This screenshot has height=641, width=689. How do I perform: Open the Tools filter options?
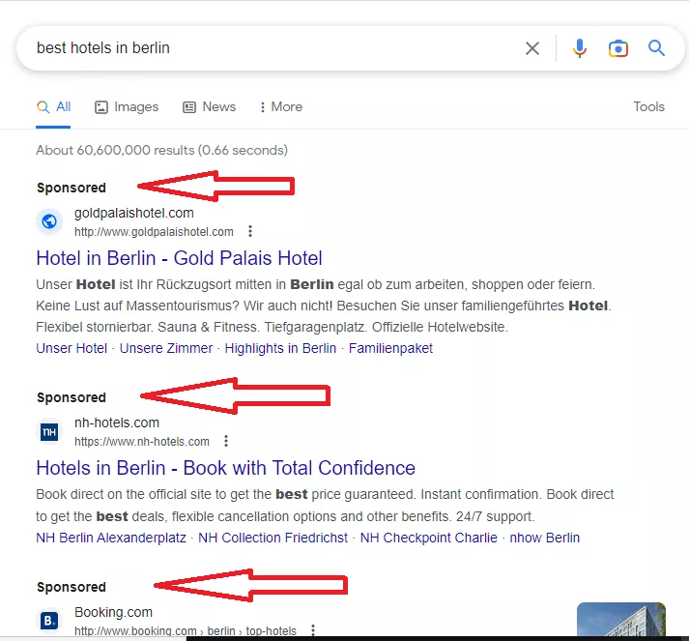coord(648,106)
